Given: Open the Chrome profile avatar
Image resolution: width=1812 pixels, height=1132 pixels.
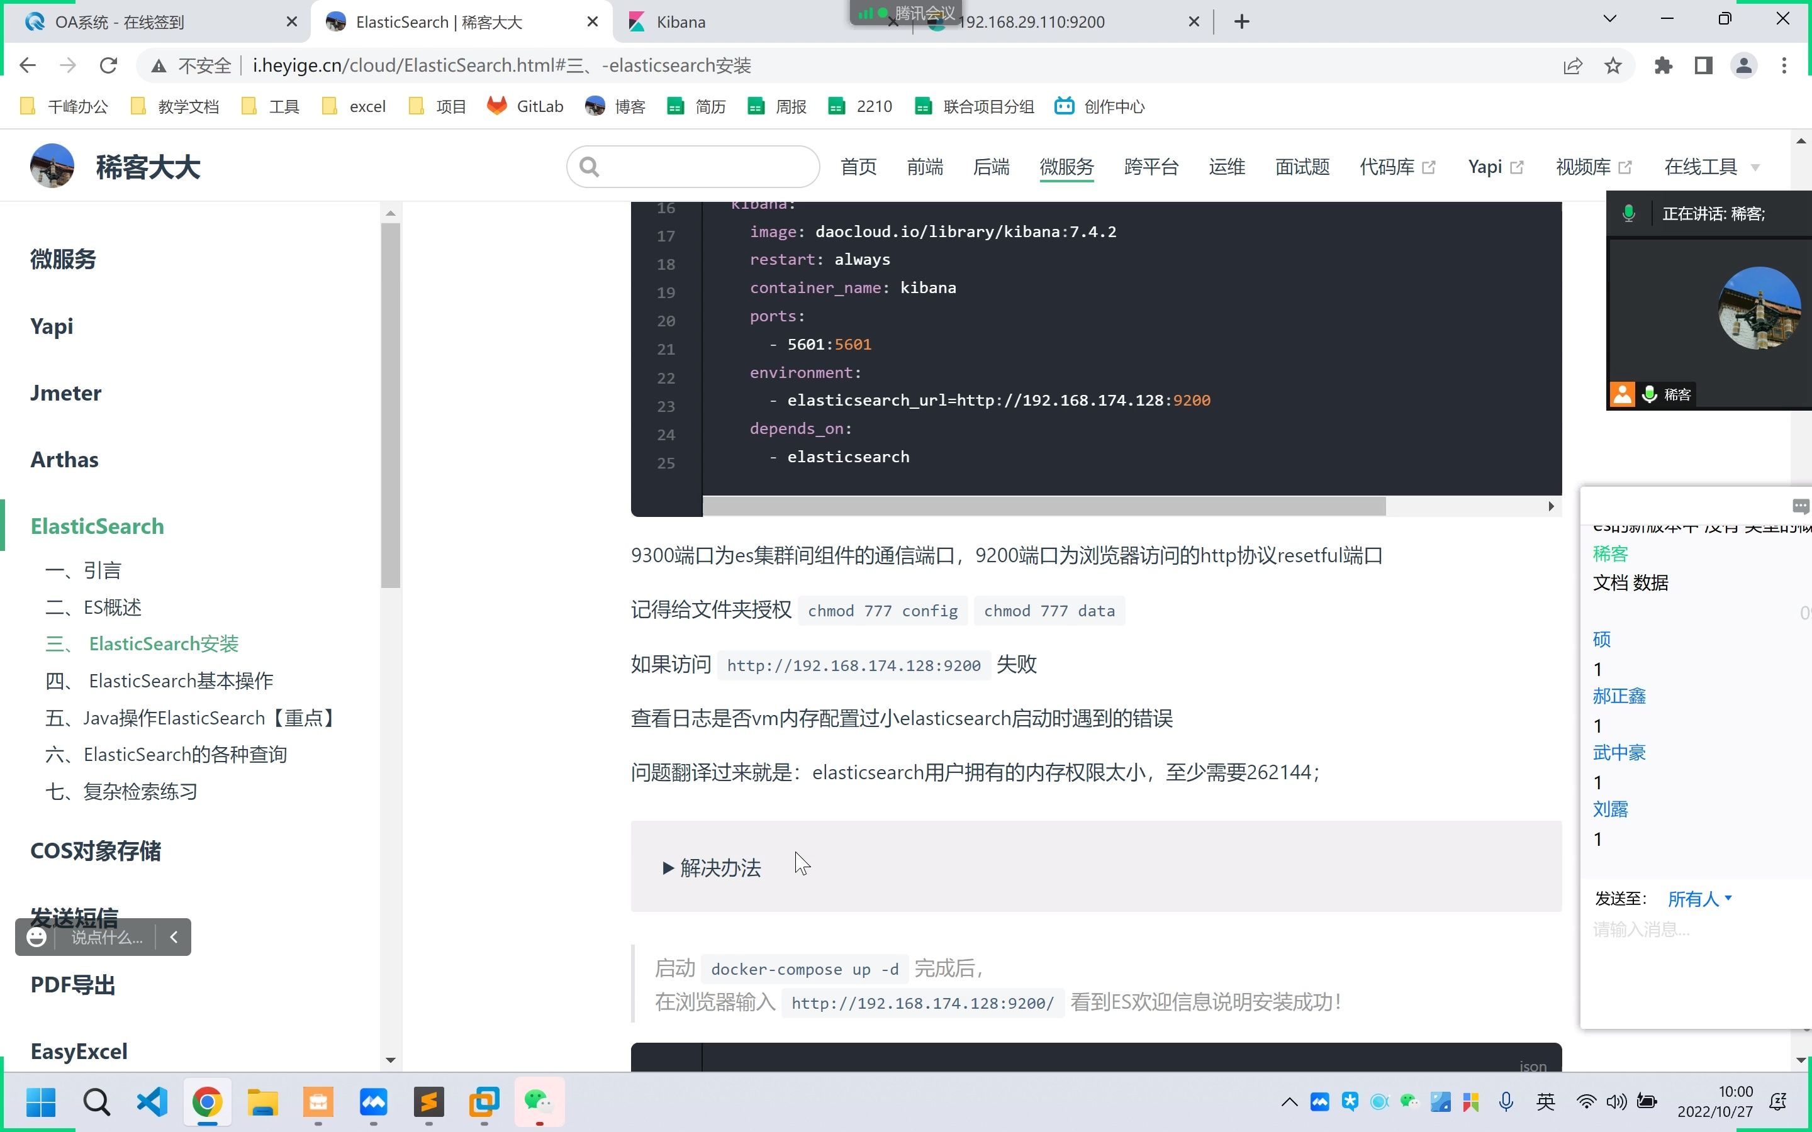Looking at the screenshot, I should click(x=1744, y=66).
